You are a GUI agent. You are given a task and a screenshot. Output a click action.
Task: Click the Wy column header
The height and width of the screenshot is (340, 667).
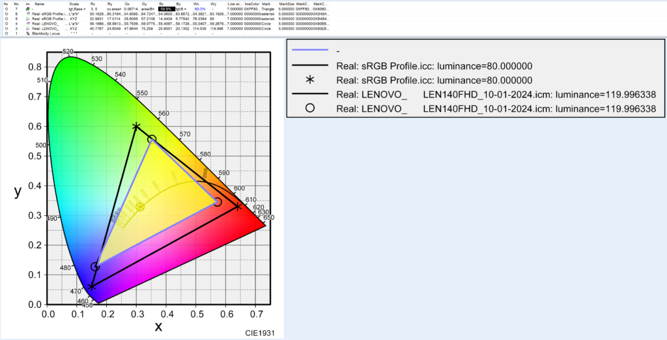click(214, 4)
